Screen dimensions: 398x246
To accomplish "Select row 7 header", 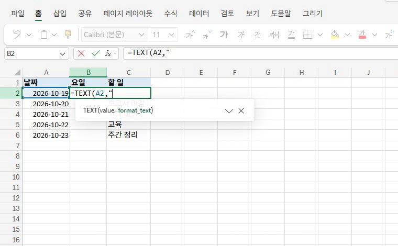I will click(11, 146).
